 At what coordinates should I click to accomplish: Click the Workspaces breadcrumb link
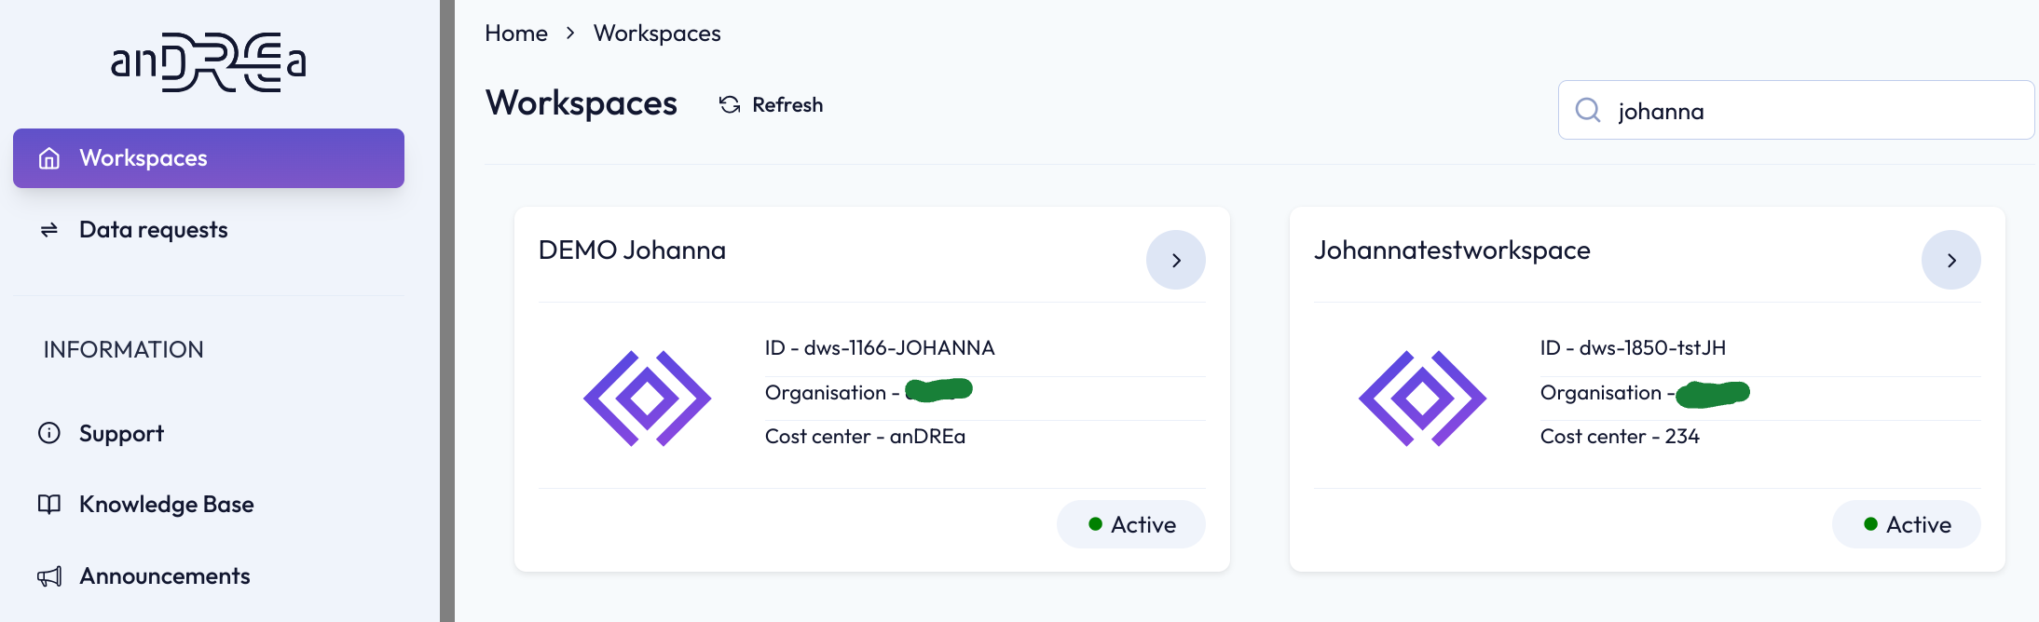click(657, 34)
